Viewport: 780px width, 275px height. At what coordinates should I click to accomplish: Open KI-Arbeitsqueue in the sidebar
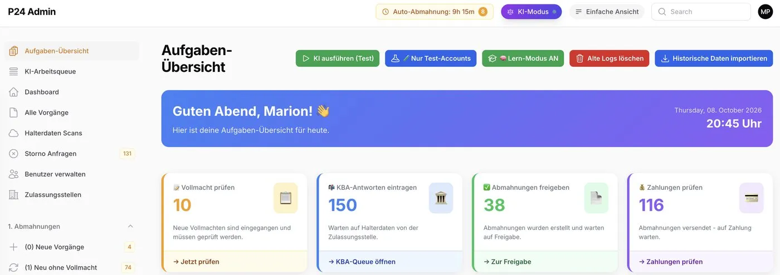(71, 71)
